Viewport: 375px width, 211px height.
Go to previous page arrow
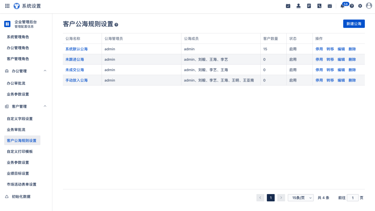pyautogui.click(x=260, y=198)
